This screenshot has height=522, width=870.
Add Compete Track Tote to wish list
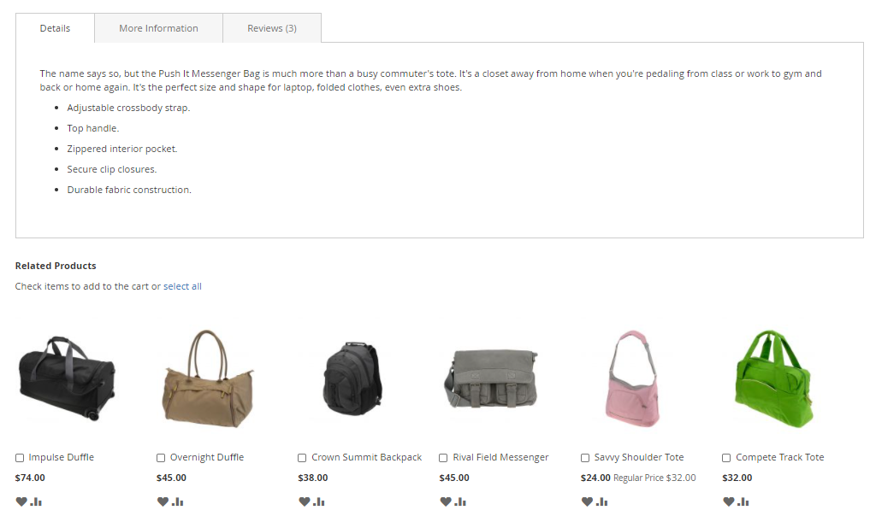click(728, 501)
